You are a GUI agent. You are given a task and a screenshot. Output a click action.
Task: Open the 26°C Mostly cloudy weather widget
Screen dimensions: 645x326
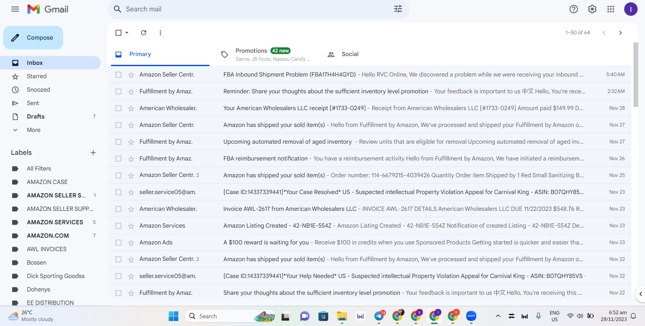pos(31,316)
